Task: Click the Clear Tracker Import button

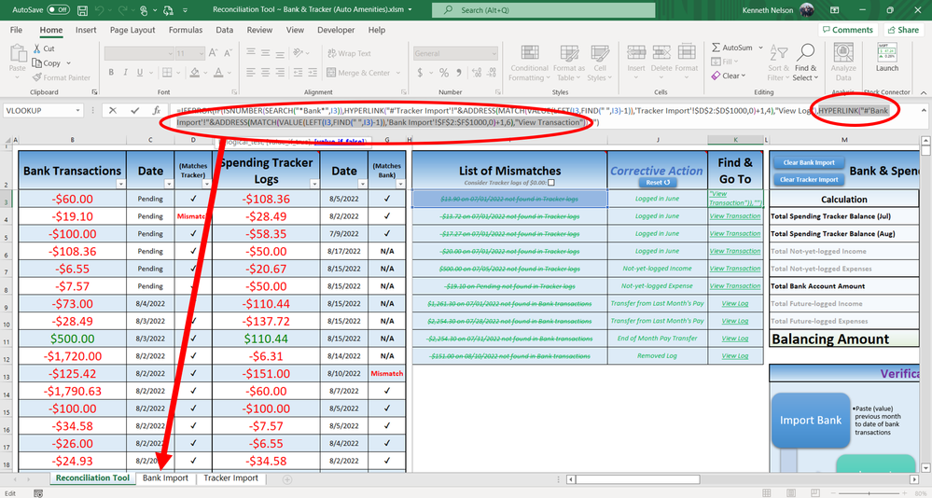Action: coord(808,179)
